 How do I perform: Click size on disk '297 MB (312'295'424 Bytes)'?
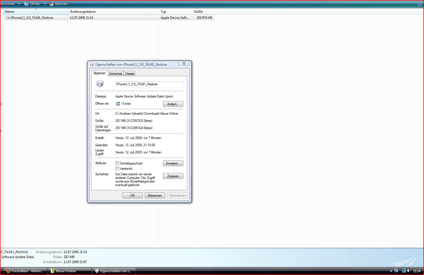134,128
